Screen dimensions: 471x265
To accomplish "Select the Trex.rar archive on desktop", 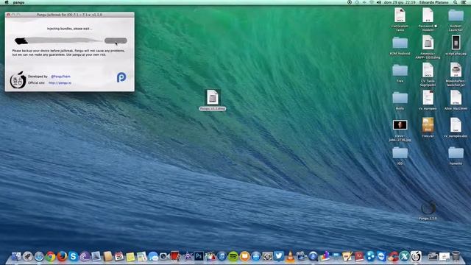I will click(428, 127).
